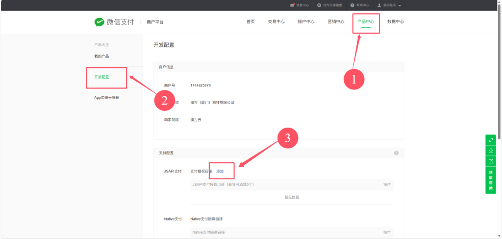Click the 帮助中心 question icon
The height and width of the screenshot is (239, 502).
tap(352, 5)
